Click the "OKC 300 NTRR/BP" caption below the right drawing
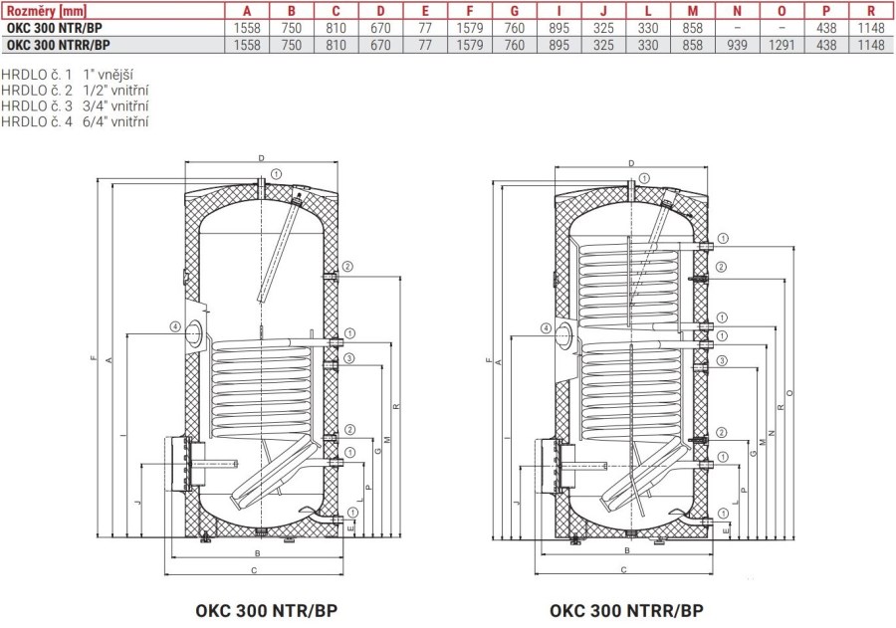Screen dimensions: 896x628 [626, 610]
